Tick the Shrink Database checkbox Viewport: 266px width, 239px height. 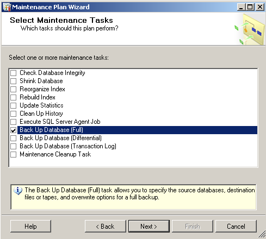tap(13, 81)
